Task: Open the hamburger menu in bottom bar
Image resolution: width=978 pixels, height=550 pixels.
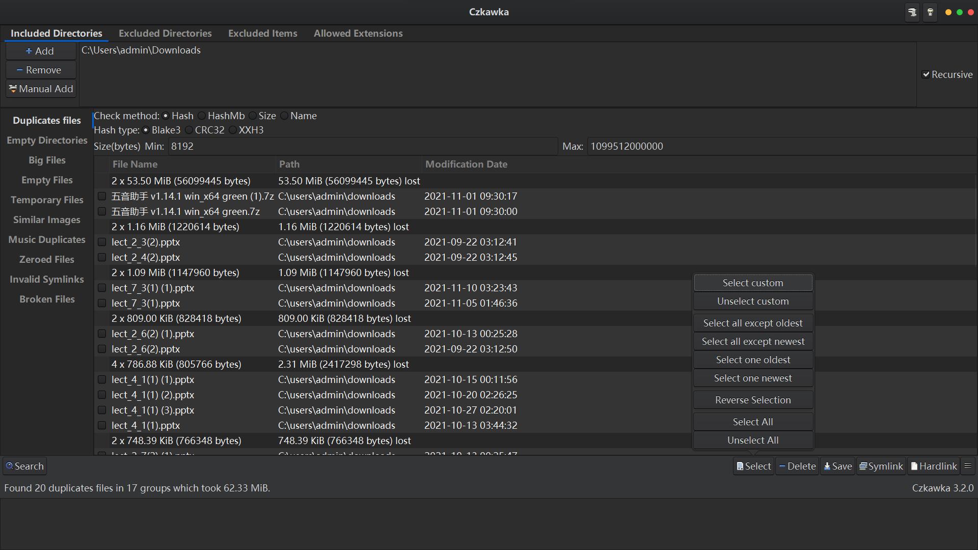Action: tap(968, 466)
